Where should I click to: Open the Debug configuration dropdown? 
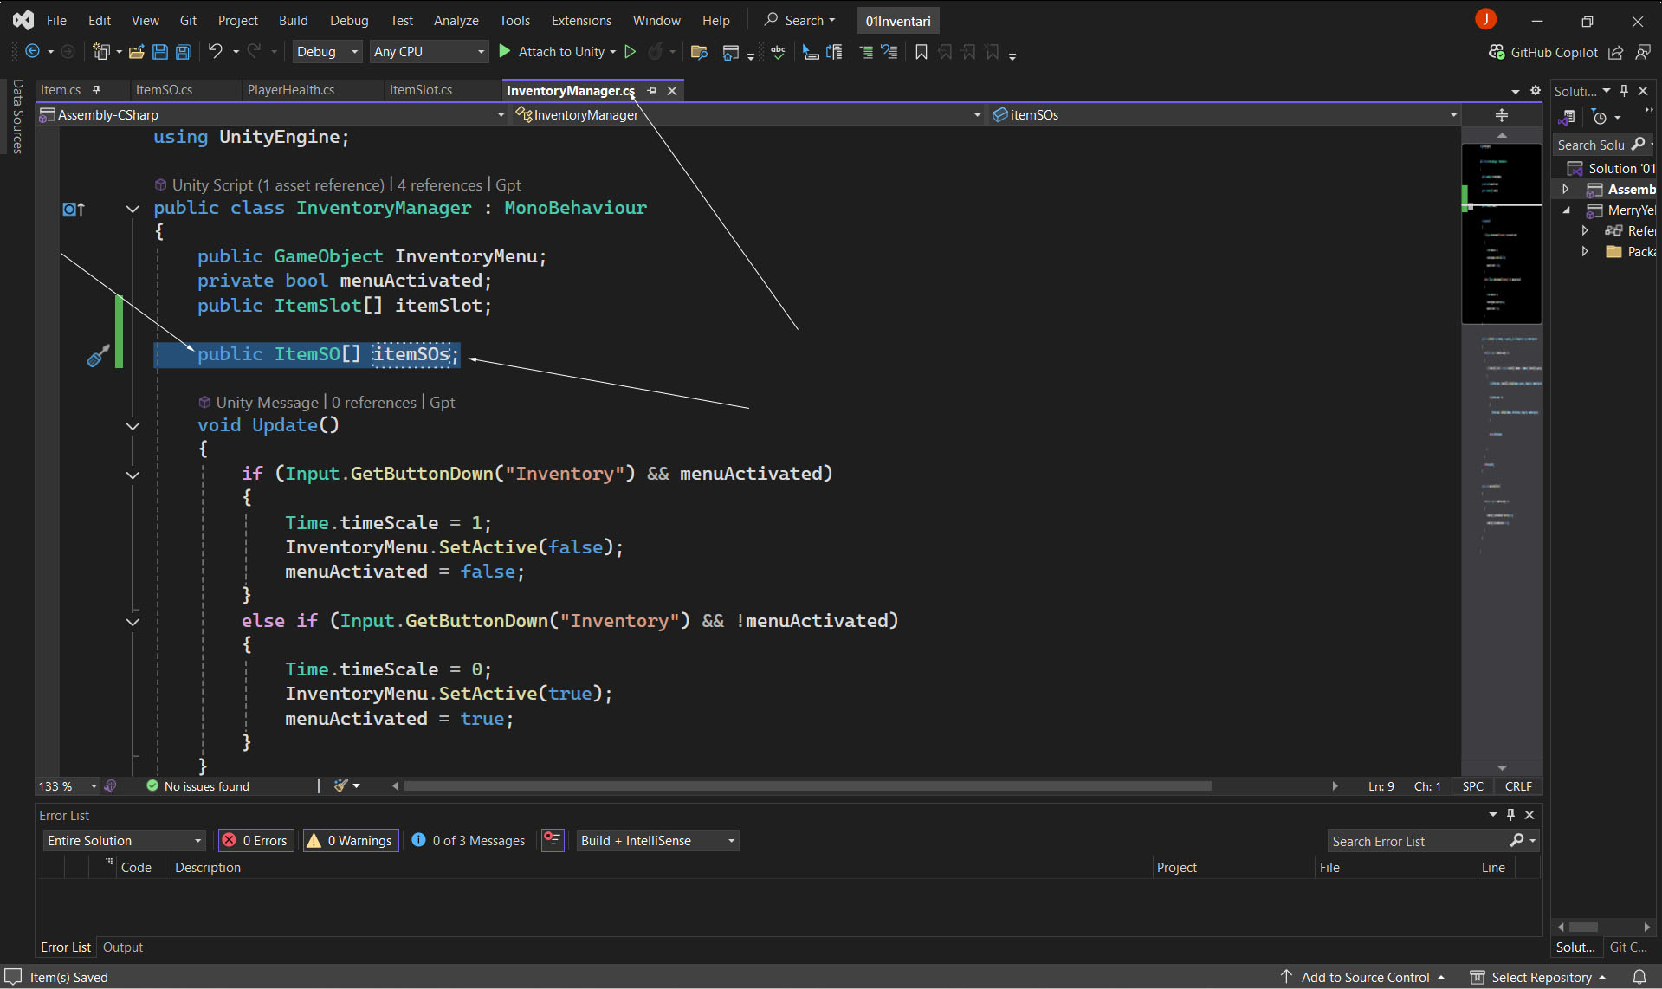click(327, 52)
